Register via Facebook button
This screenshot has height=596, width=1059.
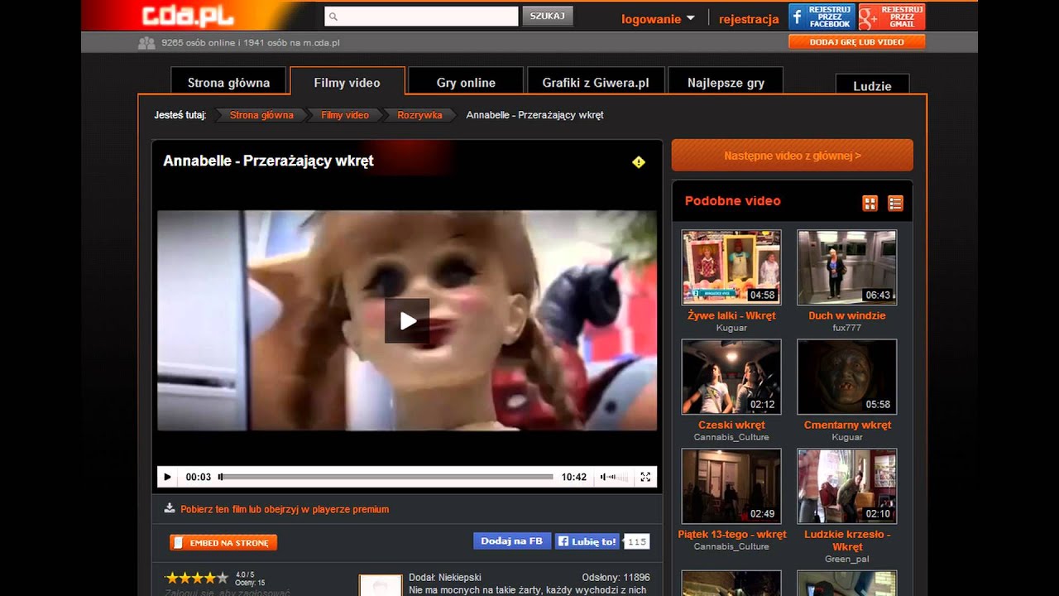[x=822, y=17]
